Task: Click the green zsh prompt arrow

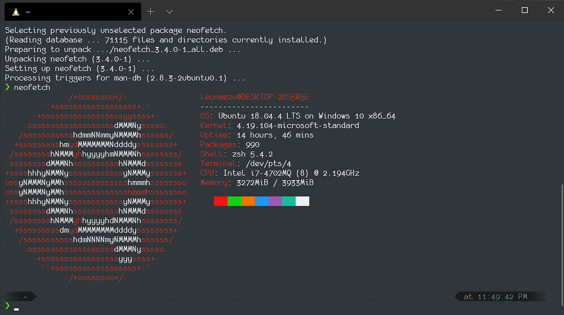Action: point(8,87)
